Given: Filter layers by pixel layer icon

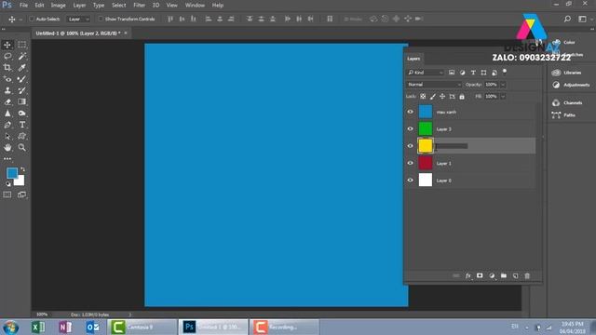Looking at the screenshot, I should point(452,73).
